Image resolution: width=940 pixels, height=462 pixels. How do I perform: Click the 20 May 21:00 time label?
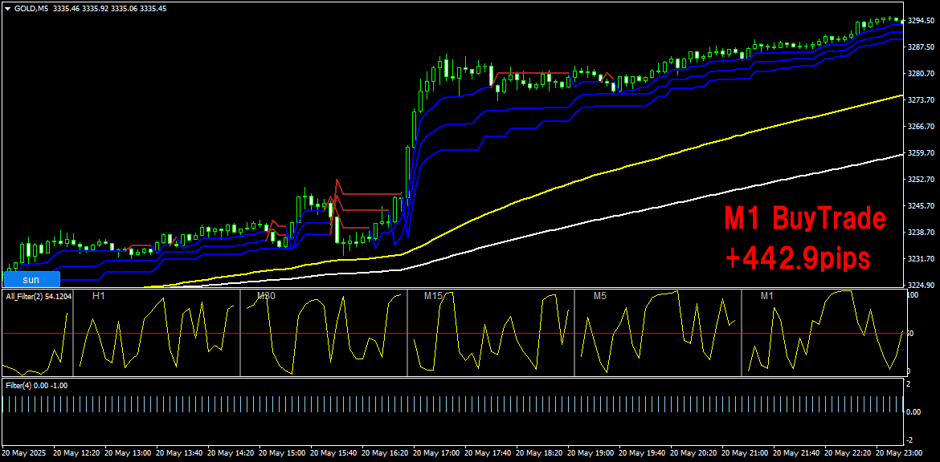click(x=745, y=453)
